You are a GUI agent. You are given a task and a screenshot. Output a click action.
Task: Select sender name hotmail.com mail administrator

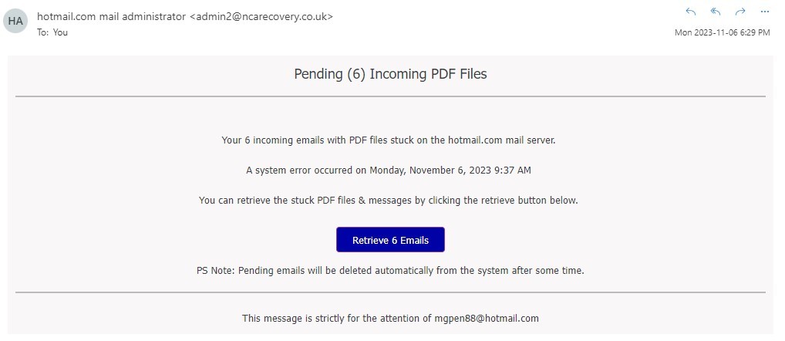click(112, 16)
